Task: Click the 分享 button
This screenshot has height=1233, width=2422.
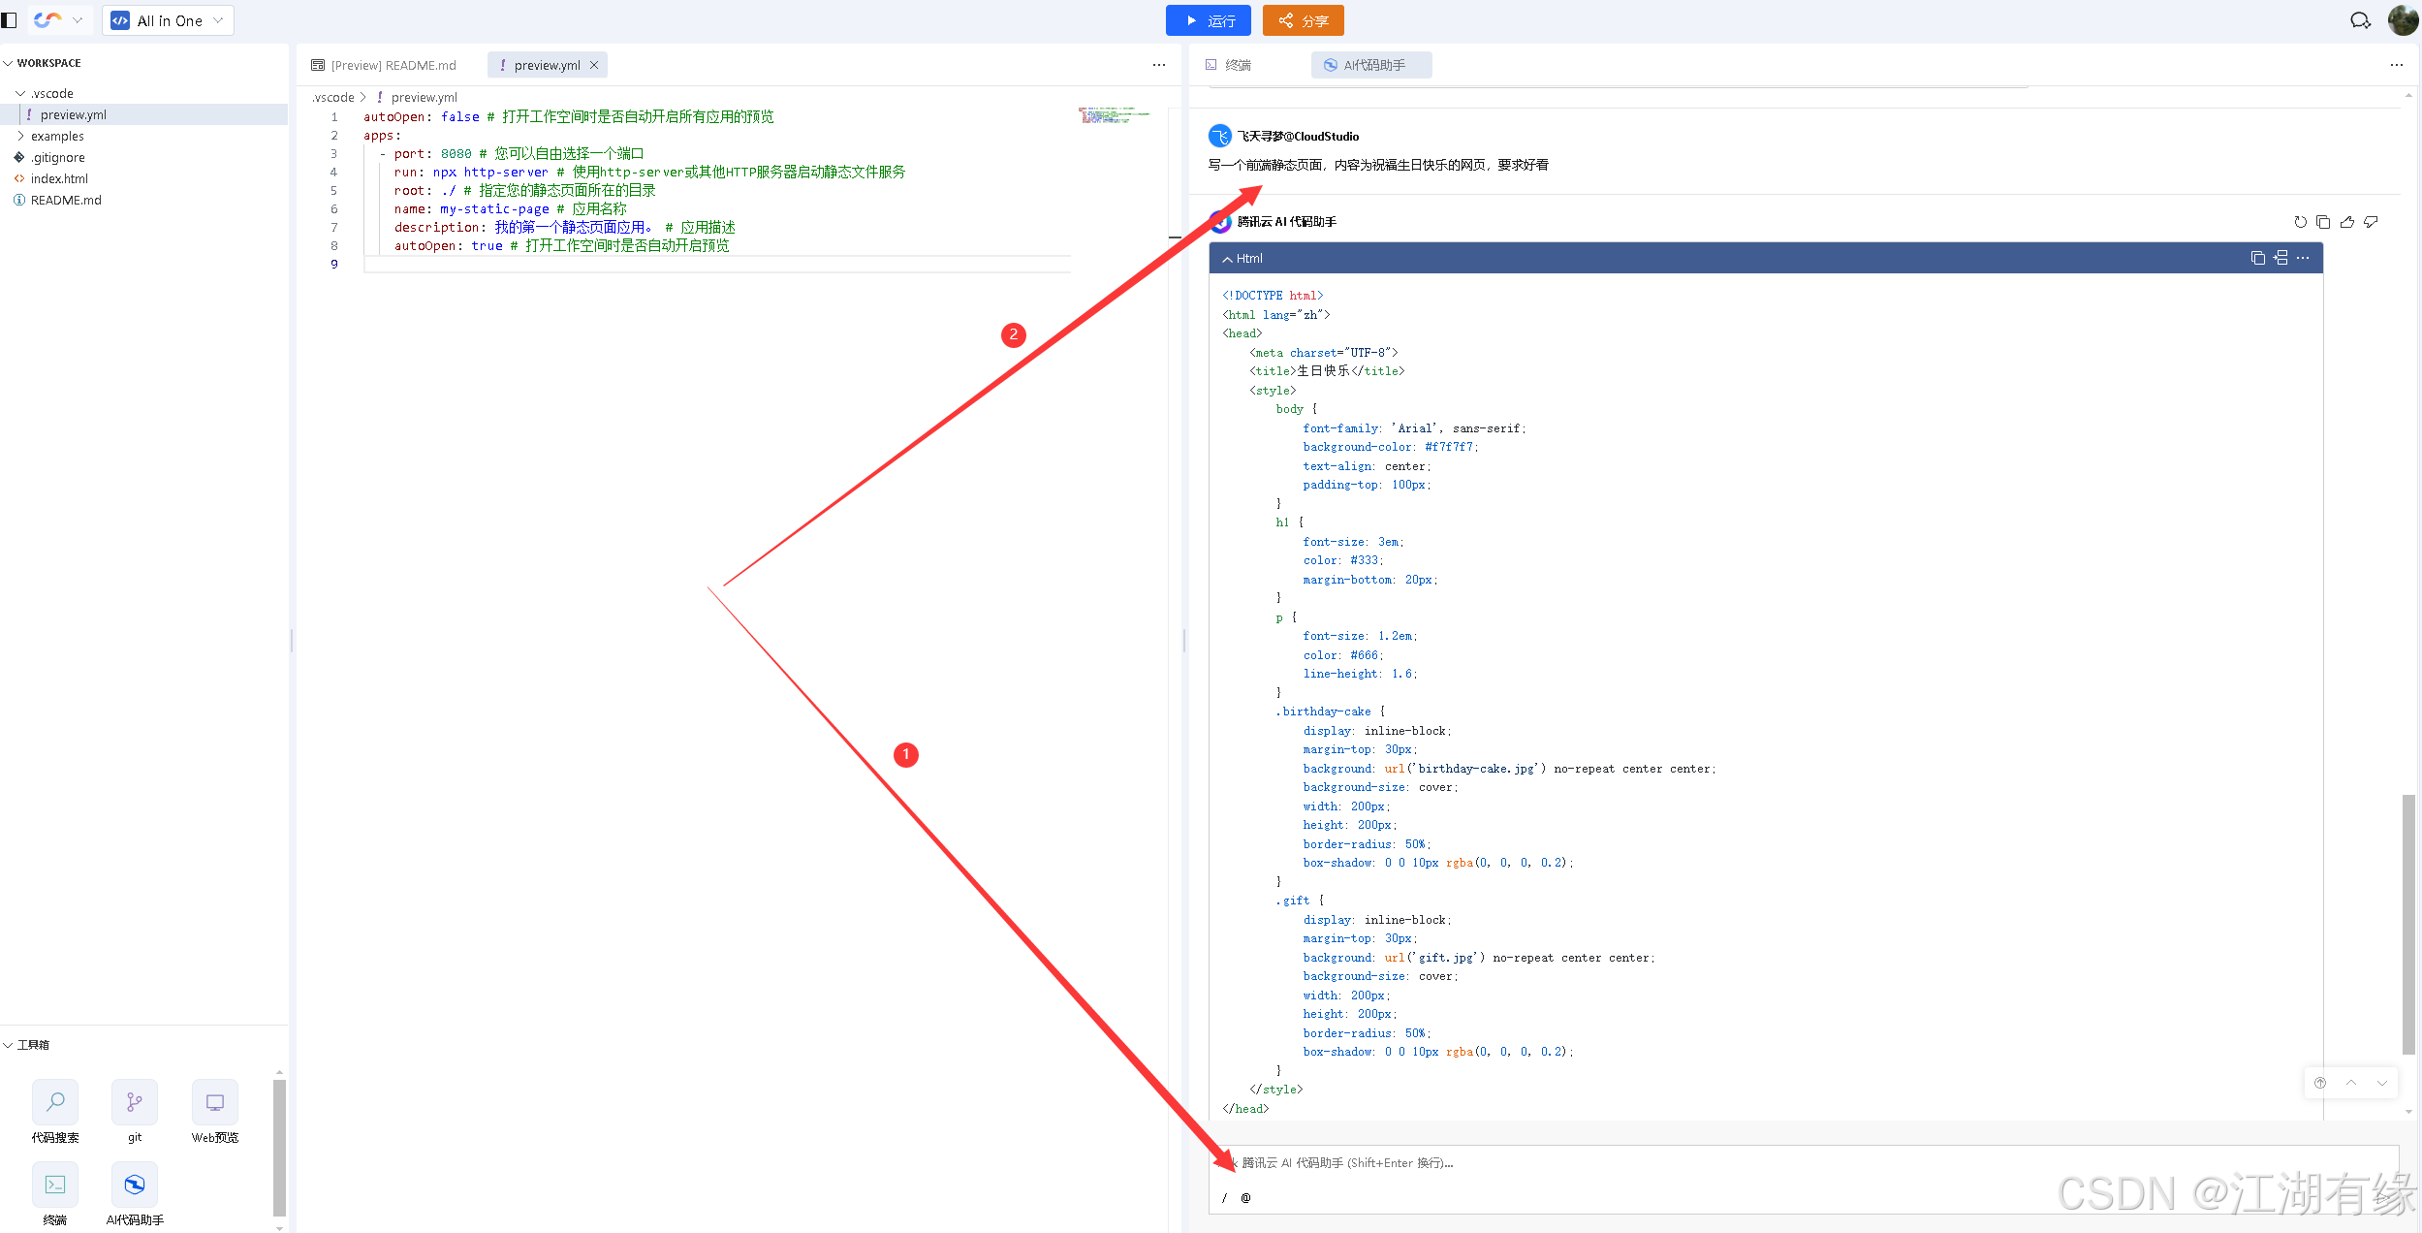Action: coord(1303,20)
